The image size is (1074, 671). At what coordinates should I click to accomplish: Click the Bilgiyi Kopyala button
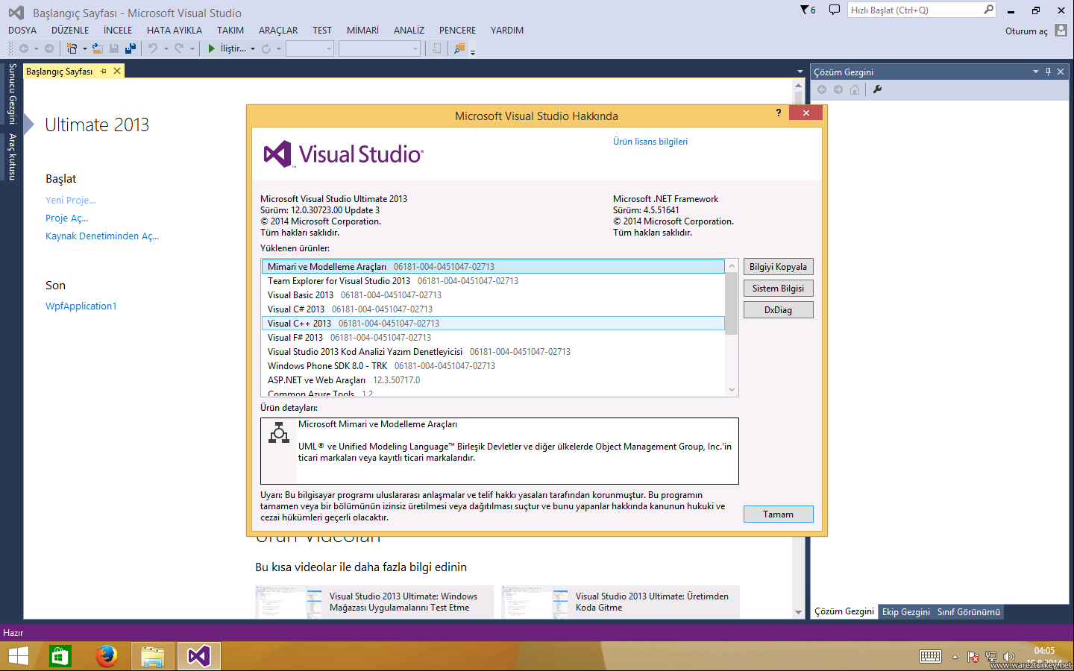point(778,267)
